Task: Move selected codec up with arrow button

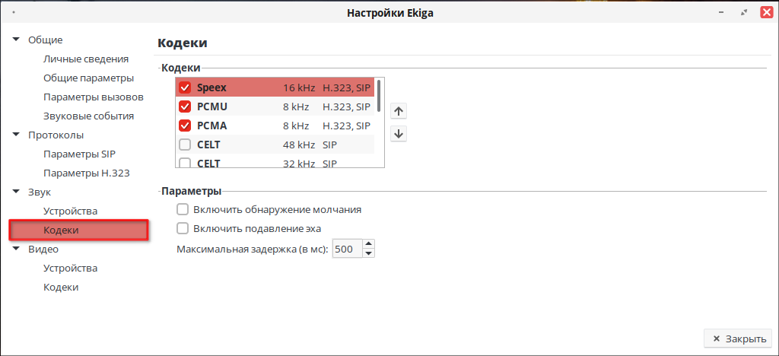Action: click(x=399, y=111)
